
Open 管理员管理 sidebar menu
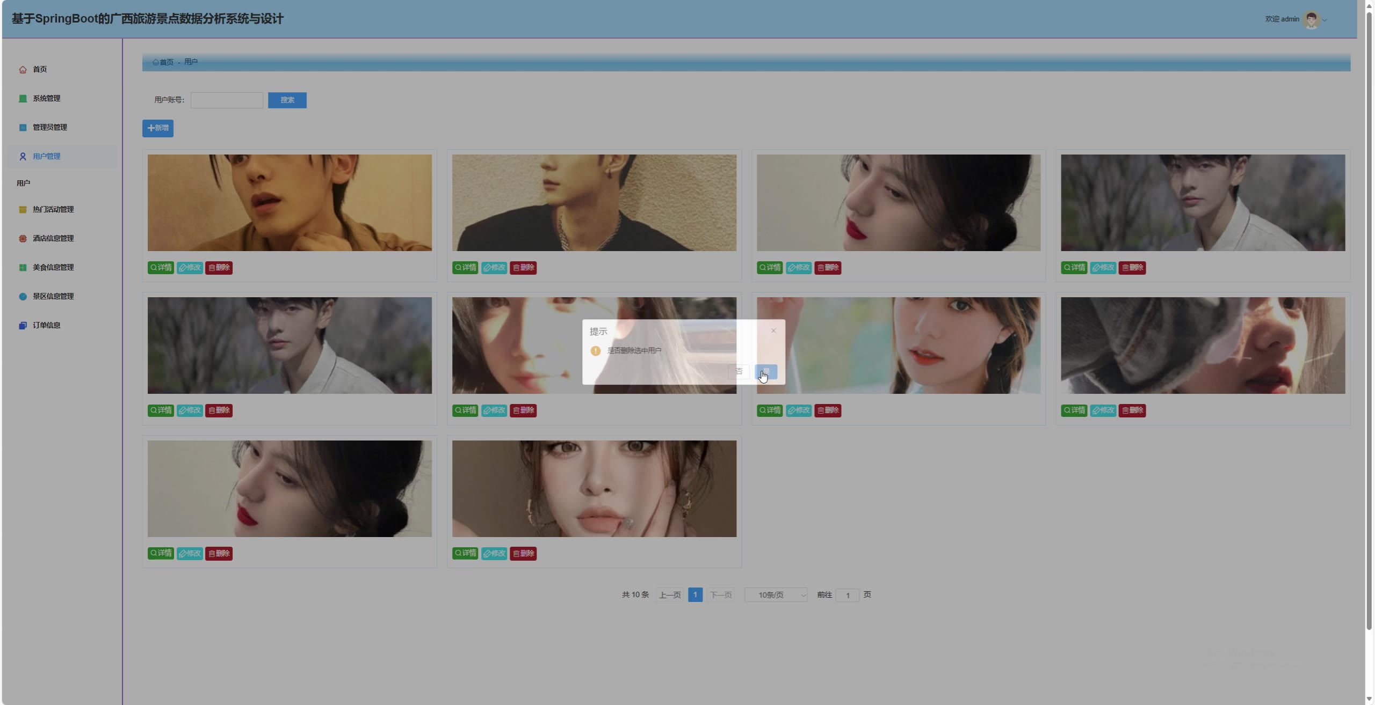[49, 128]
